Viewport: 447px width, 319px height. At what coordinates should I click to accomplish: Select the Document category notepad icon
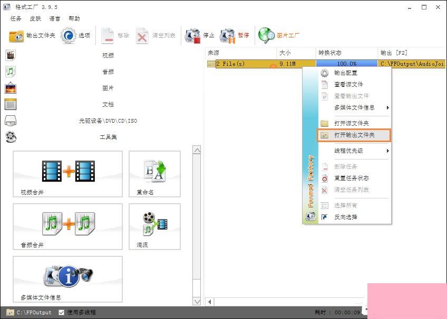11,104
